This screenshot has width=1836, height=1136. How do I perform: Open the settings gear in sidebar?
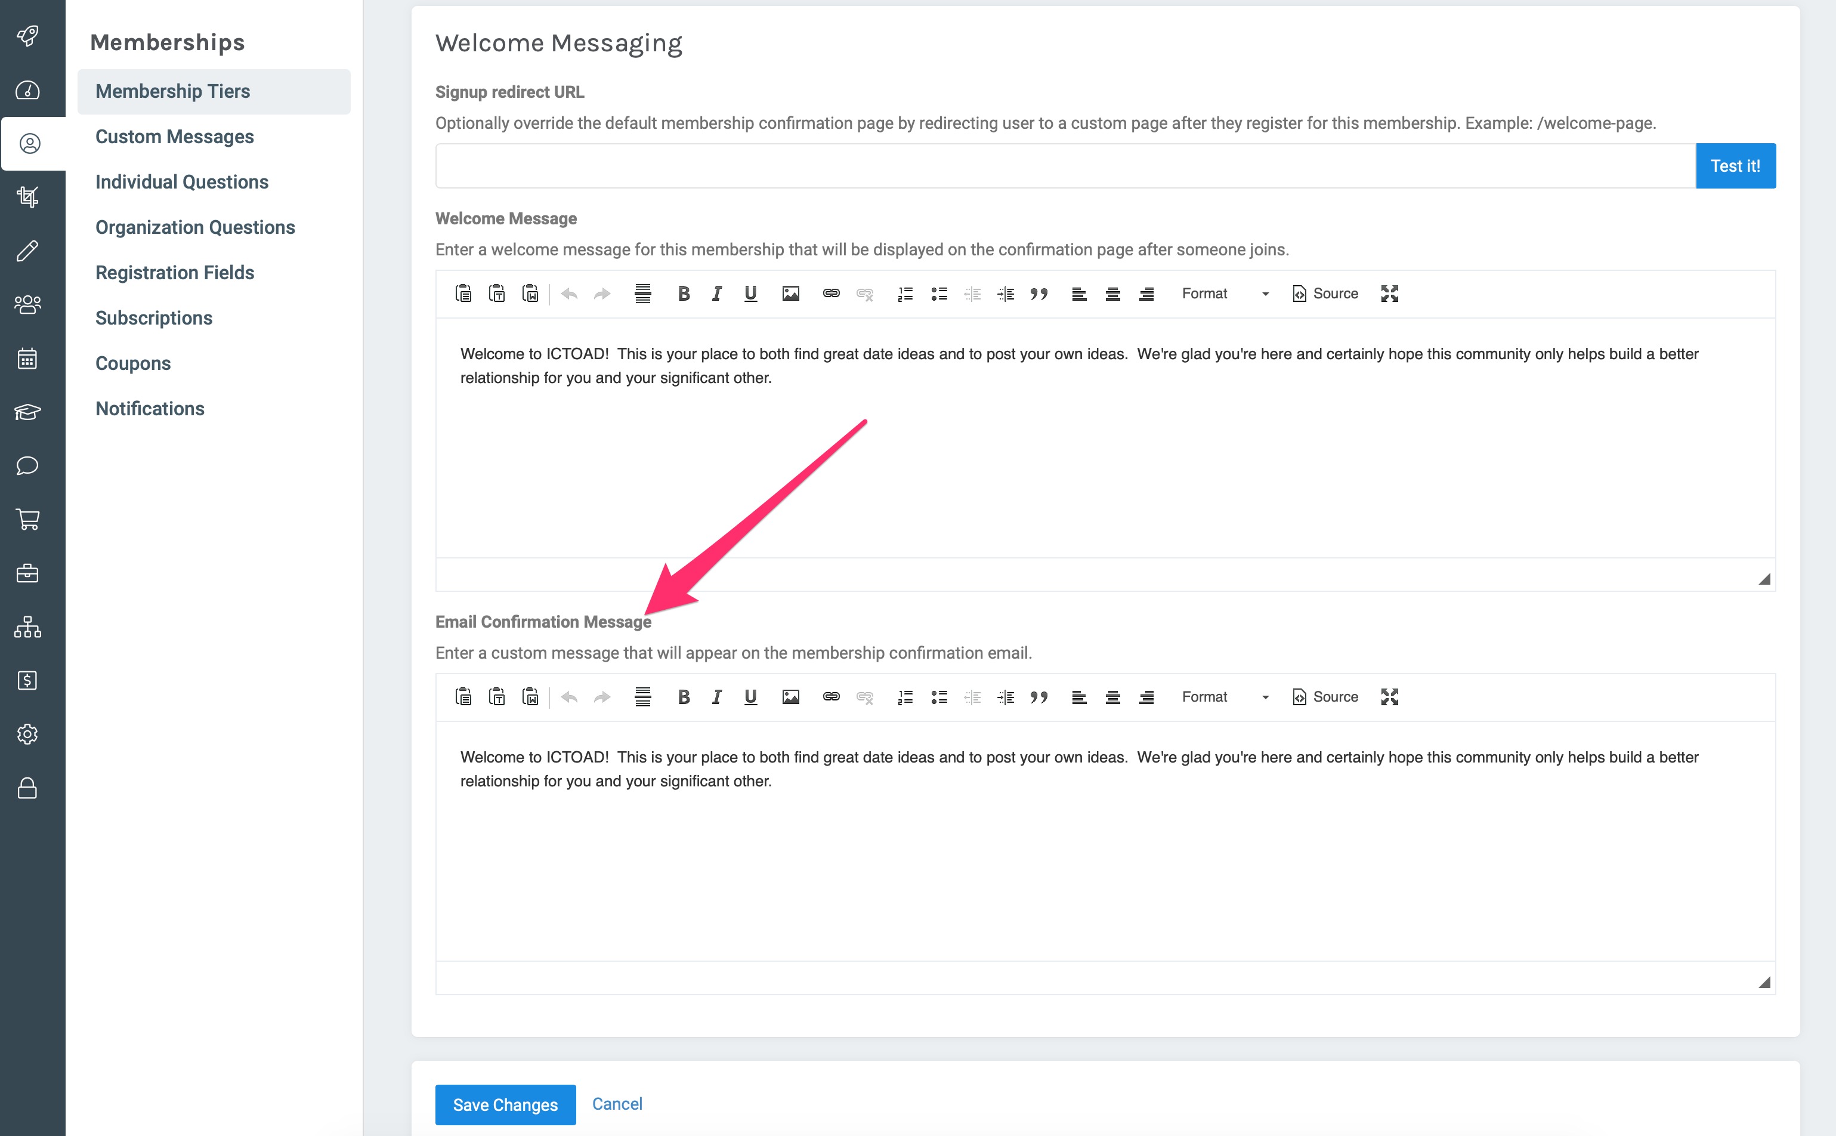28,734
